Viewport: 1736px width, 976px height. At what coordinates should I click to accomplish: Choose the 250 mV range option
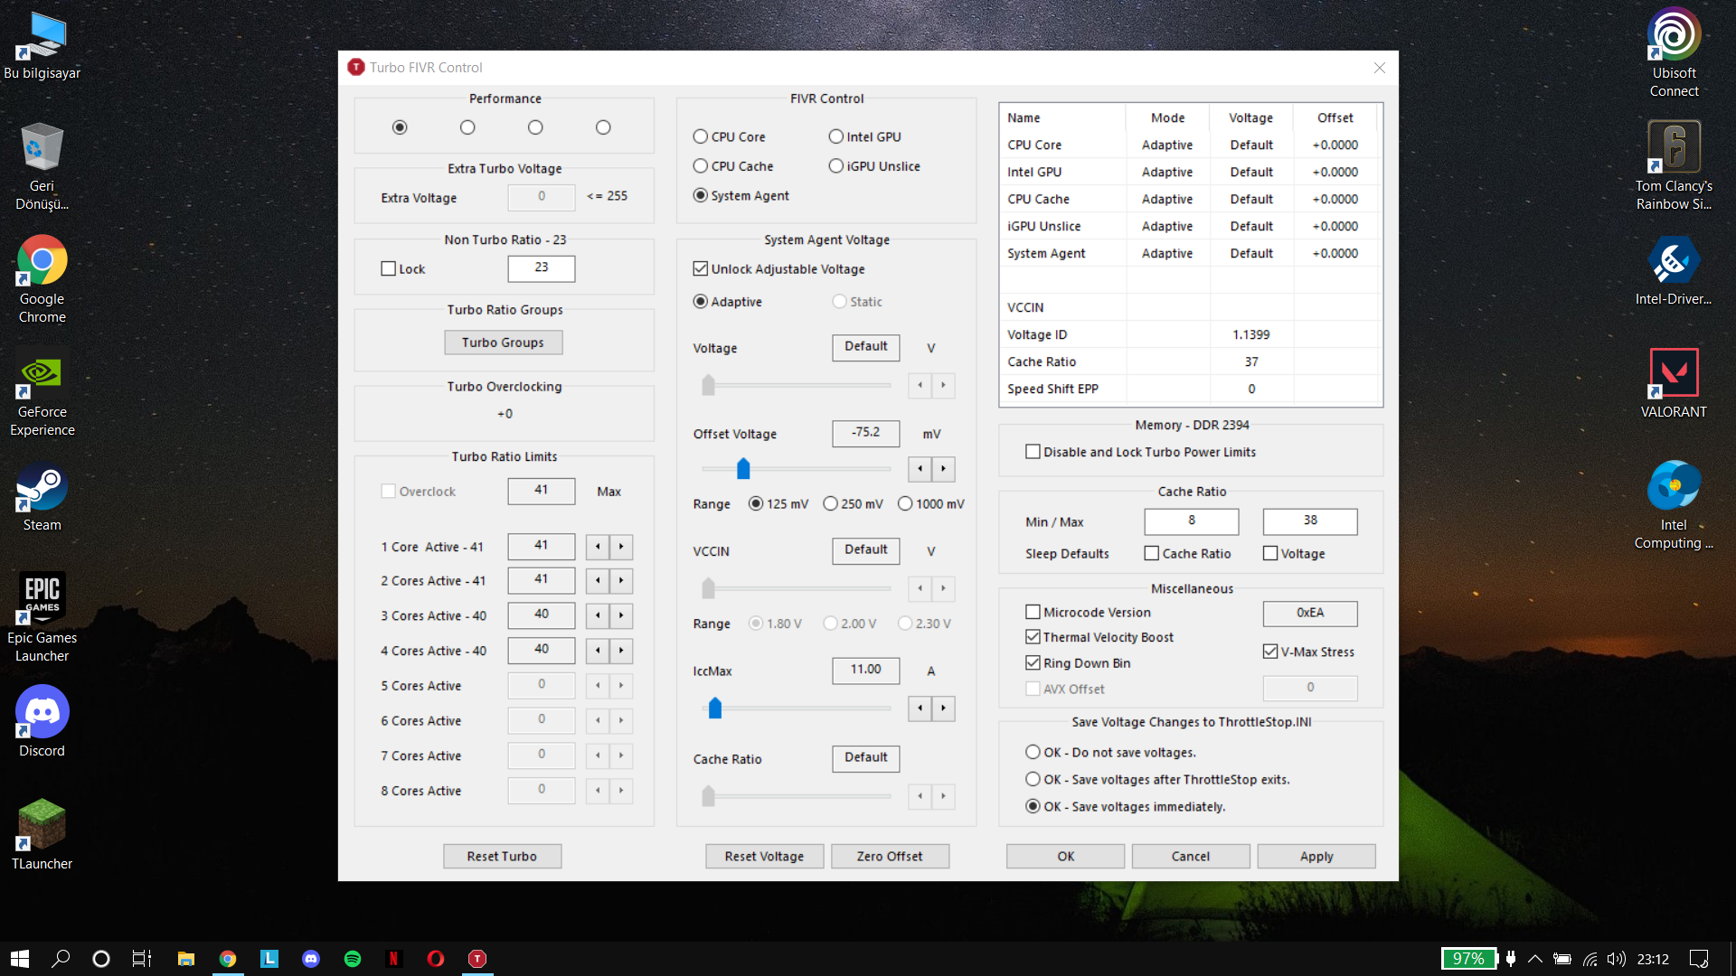[x=830, y=504]
